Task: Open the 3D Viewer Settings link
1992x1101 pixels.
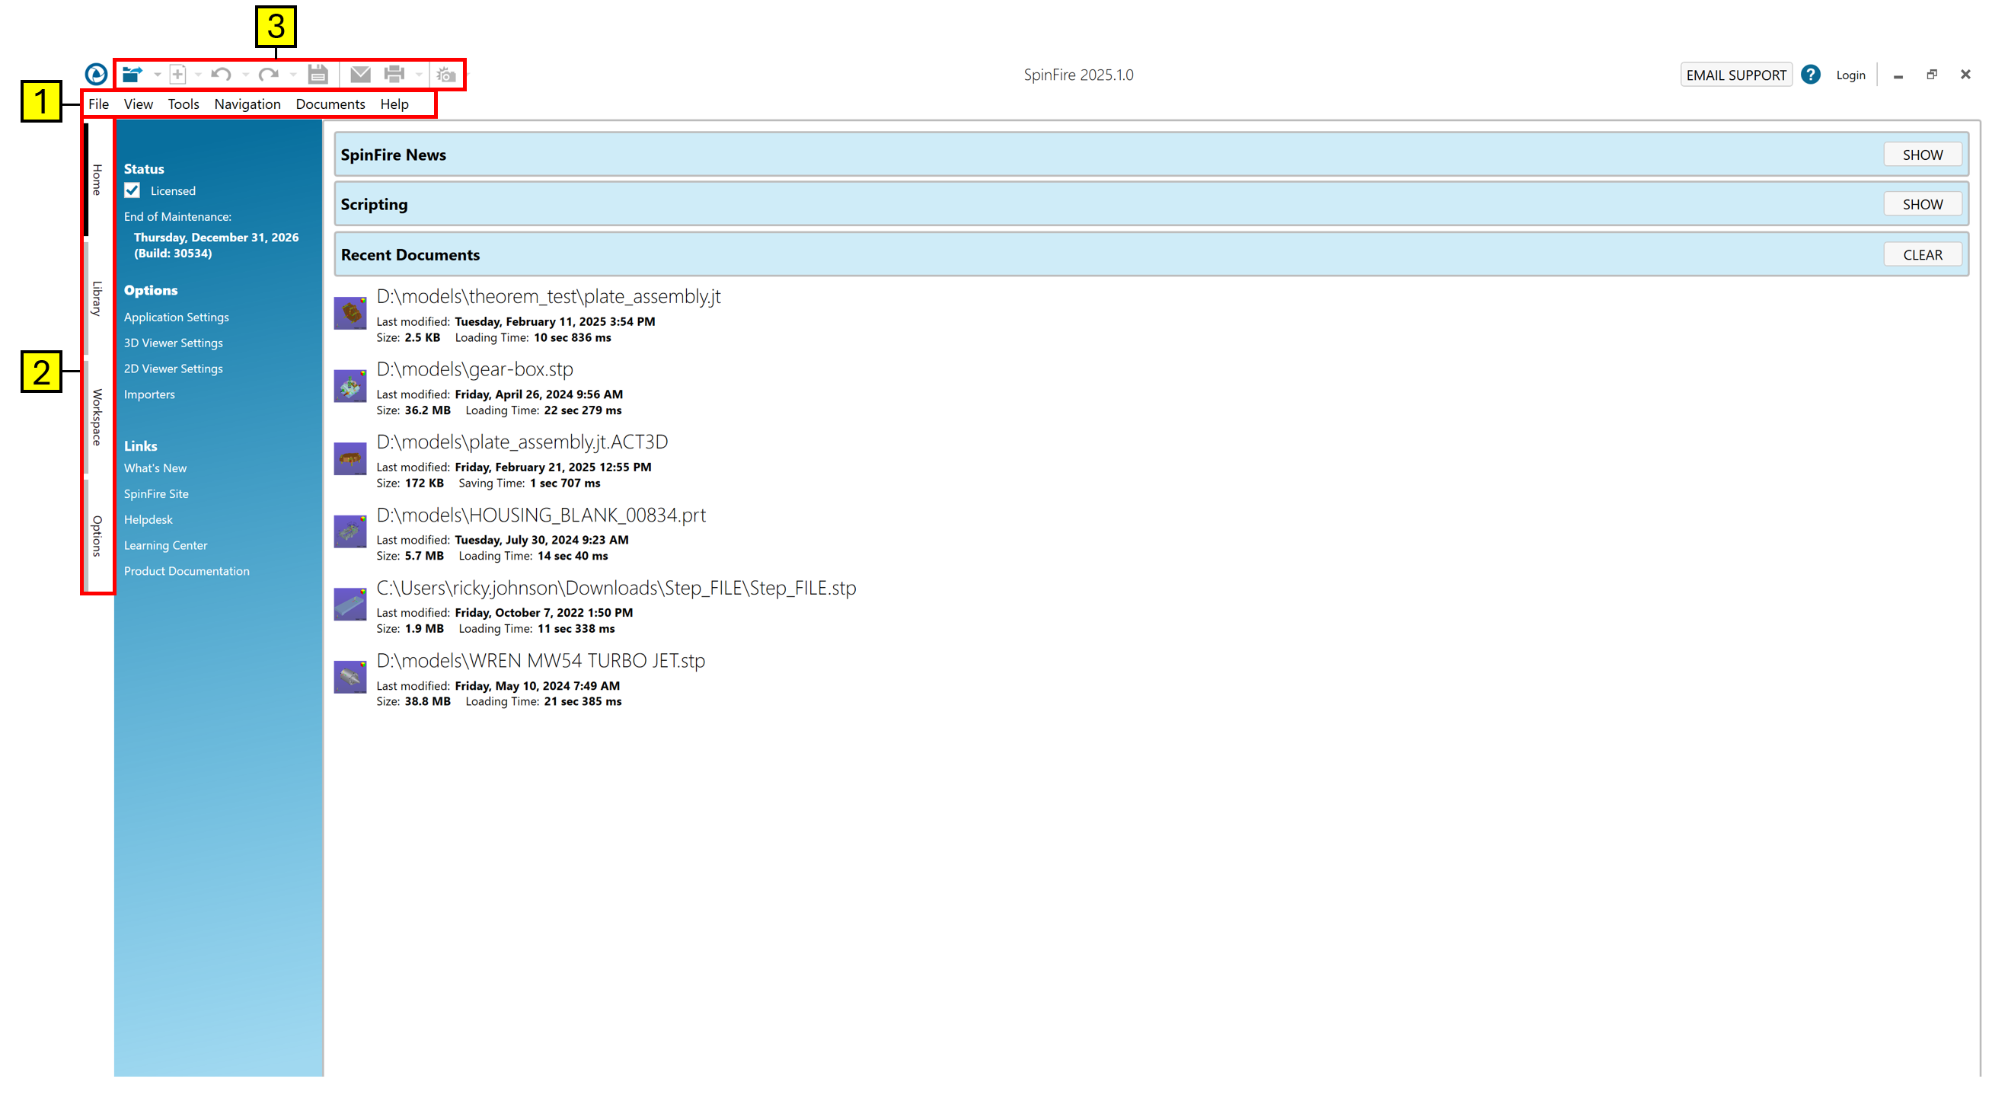Action: (173, 343)
